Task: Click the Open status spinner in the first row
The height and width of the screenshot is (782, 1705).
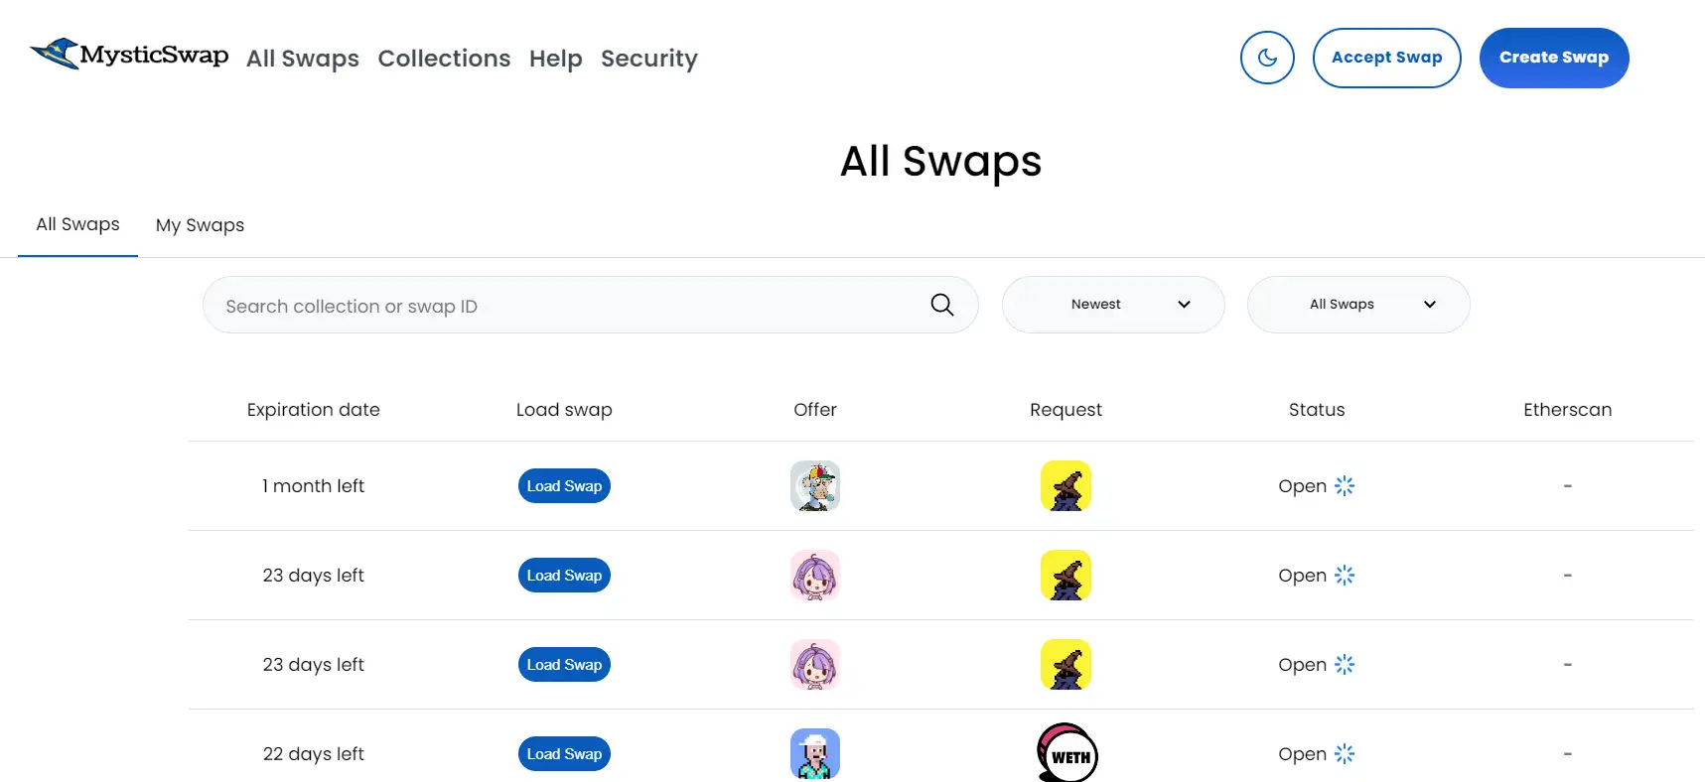Action: (1345, 486)
